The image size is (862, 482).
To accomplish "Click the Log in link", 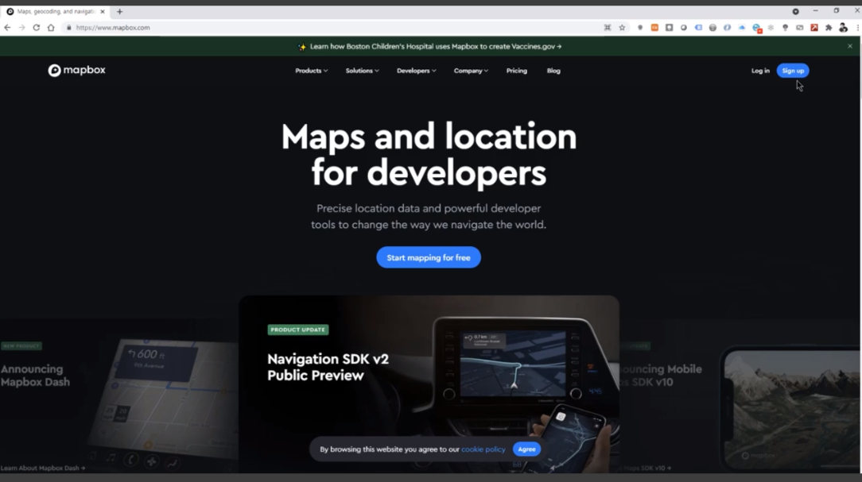I will (x=760, y=71).
